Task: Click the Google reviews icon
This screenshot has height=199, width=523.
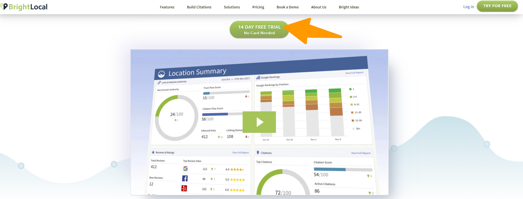Action: pyautogui.click(x=185, y=169)
